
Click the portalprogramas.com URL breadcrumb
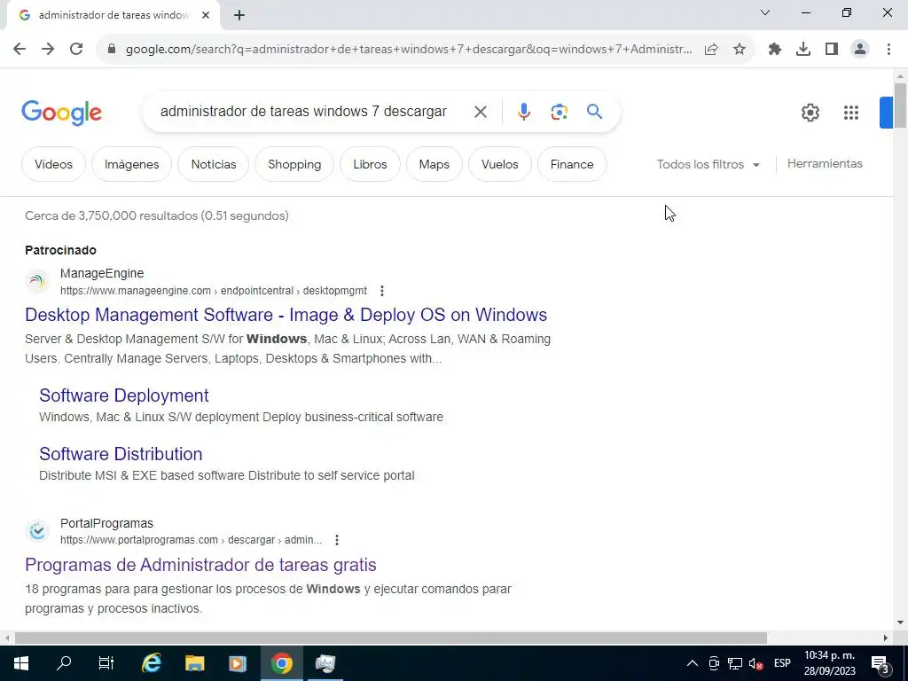192,540
